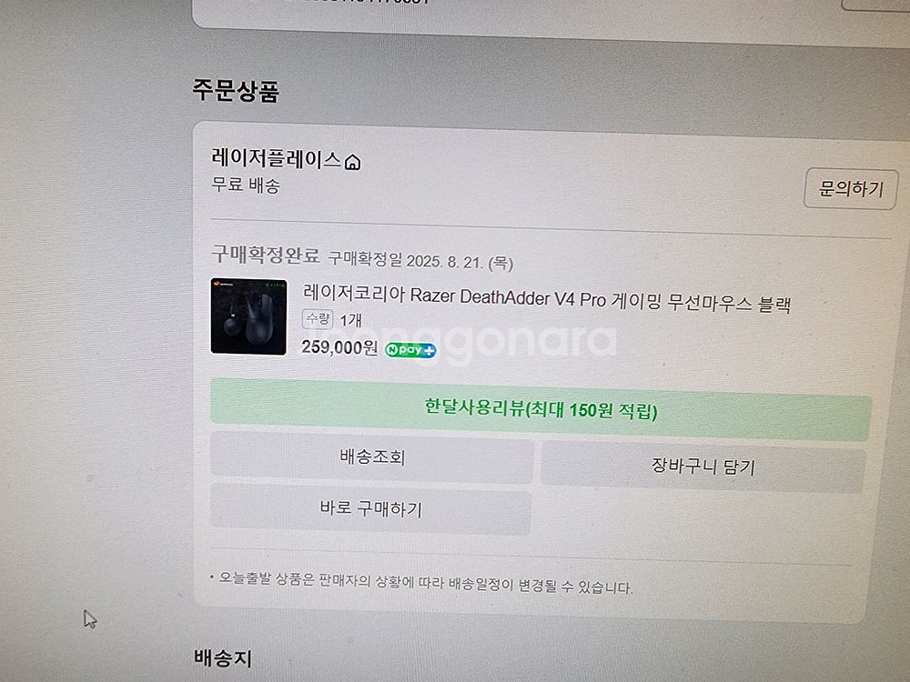Click the 무료 배송 shipping label

tap(246, 185)
